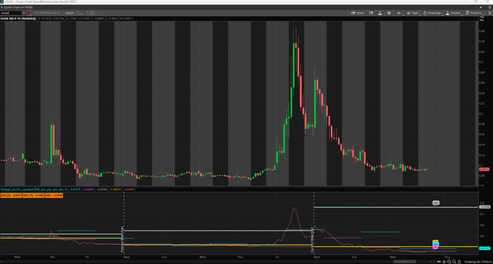The image size is (493, 264).
Task: Select the pointing hand drawing tool icon
Action: 459,262
